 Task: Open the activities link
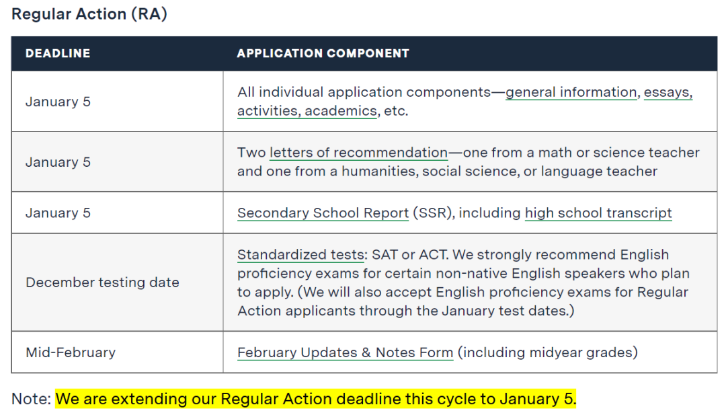(x=268, y=111)
